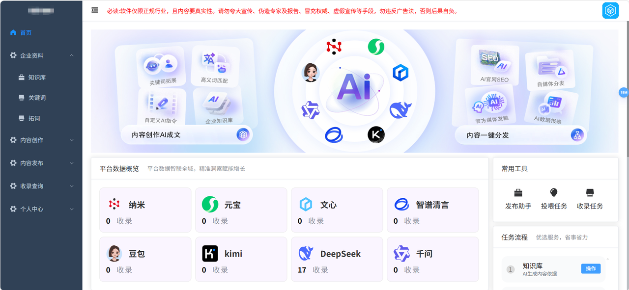Open the 投喂任务 tool
The image size is (629, 290).
554,199
